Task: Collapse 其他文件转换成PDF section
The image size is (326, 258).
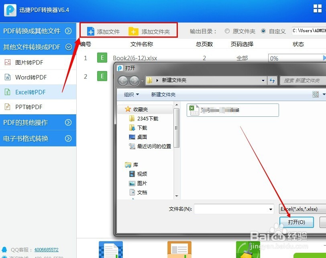Action: pyautogui.click(x=38, y=47)
